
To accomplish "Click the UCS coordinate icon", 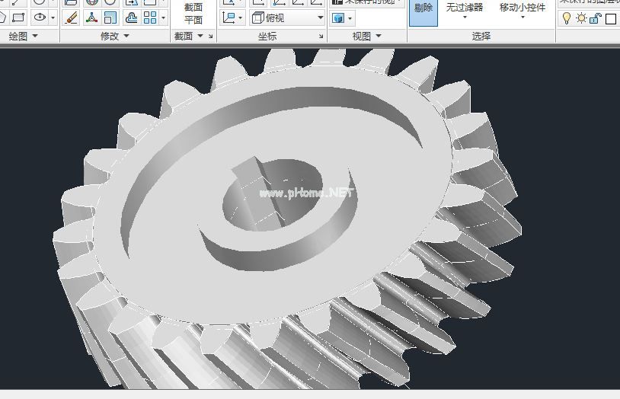I will (229, 17).
